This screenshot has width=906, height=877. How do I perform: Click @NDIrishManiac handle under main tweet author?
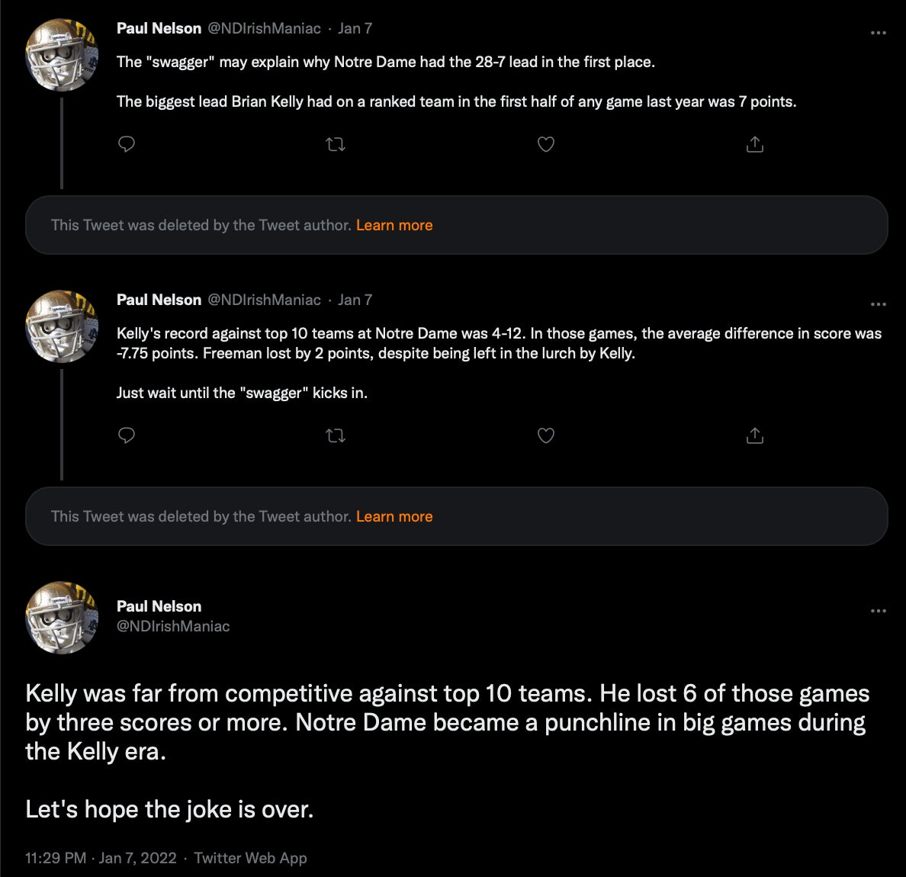click(173, 626)
